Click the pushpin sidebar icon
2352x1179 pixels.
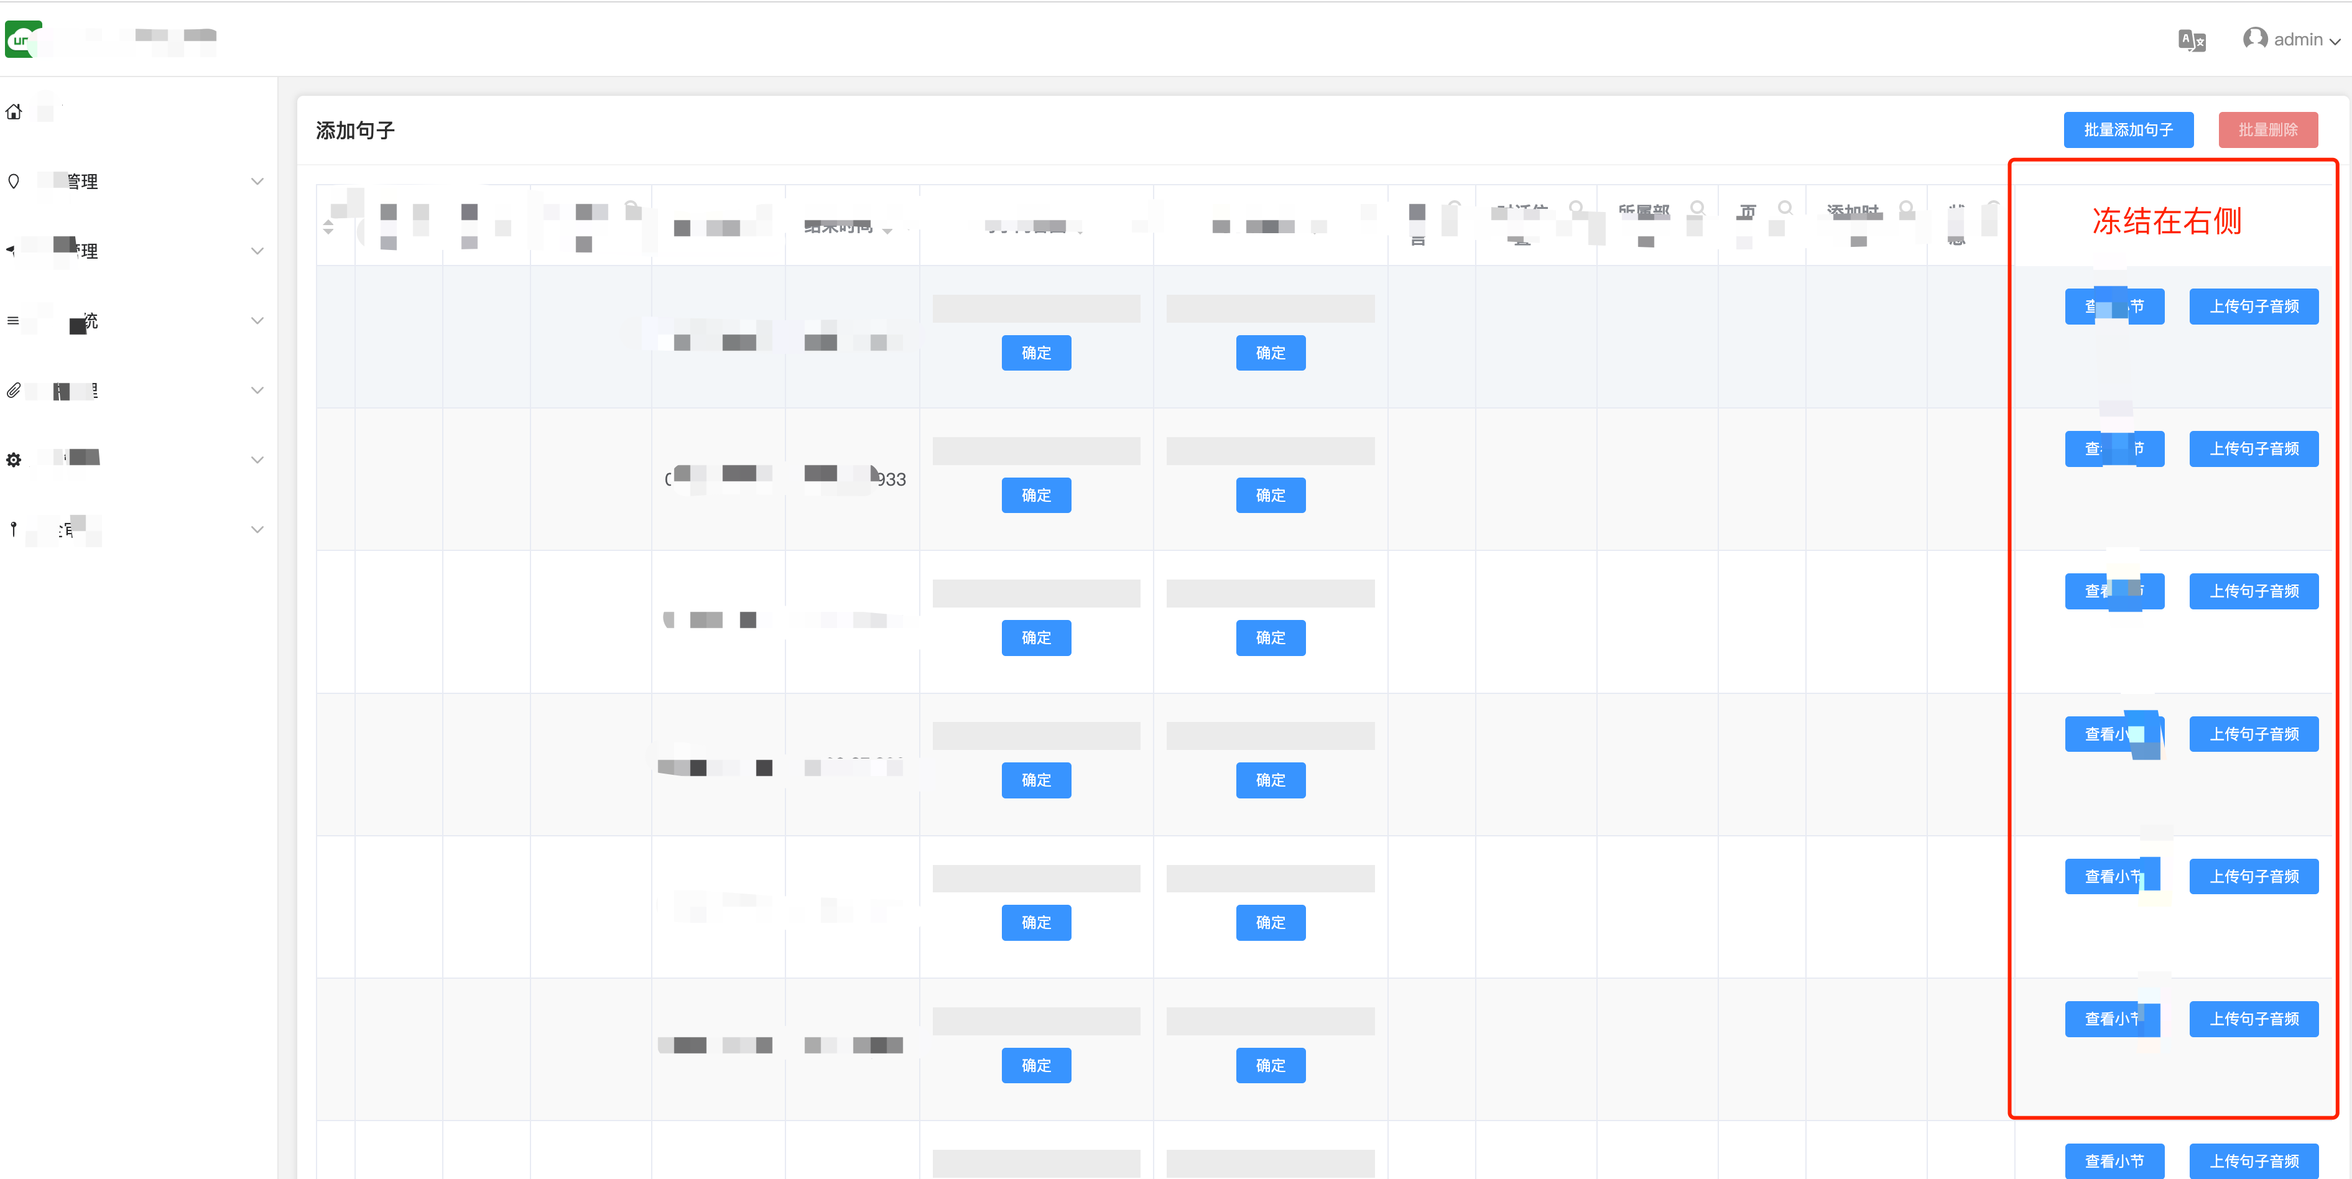14,529
